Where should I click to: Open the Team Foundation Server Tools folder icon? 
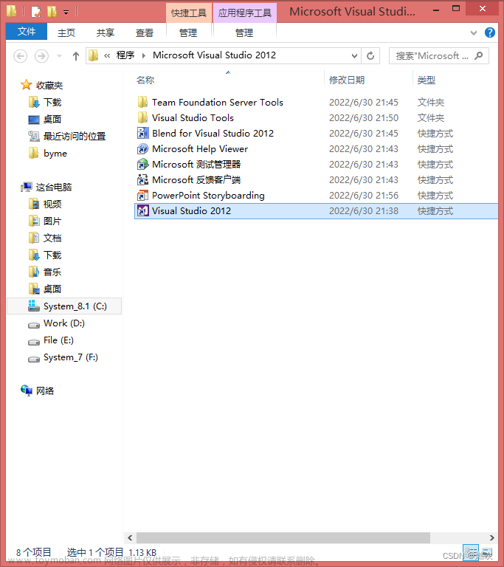pos(142,103)
